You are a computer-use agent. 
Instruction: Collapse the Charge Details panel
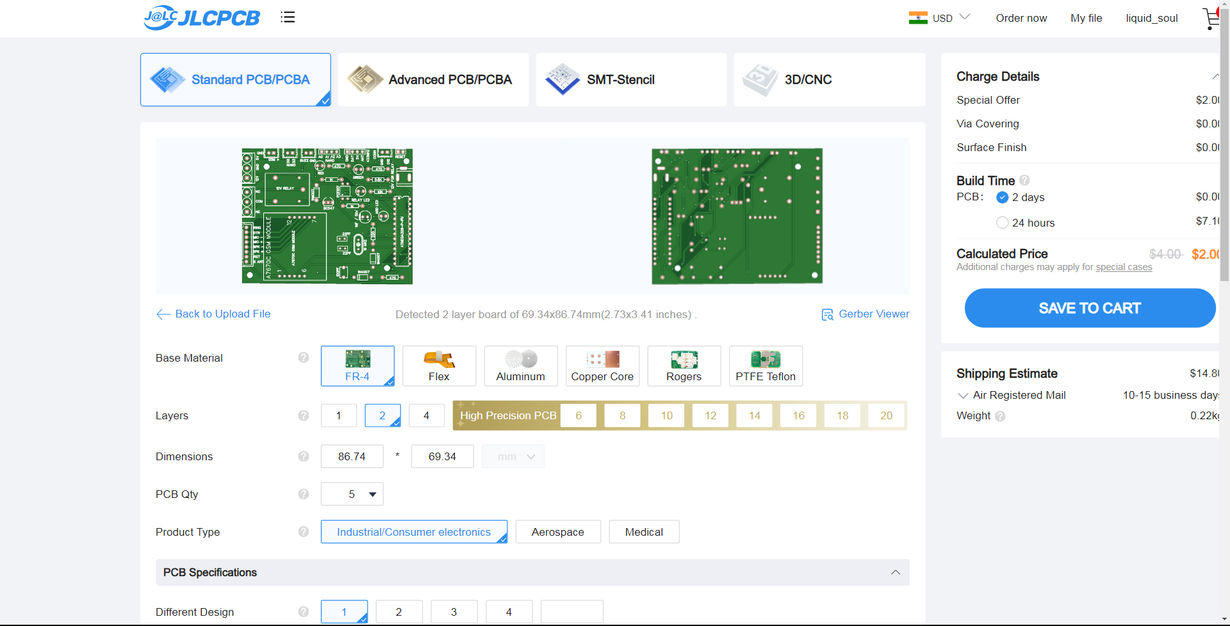pyautogui.click(x=1215, y=77)
